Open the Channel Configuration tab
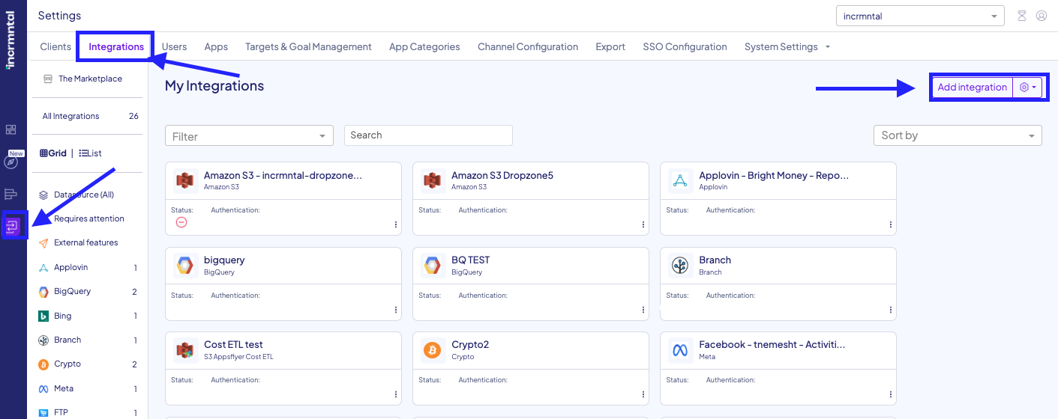1058x419 pixels. (527, 46)
